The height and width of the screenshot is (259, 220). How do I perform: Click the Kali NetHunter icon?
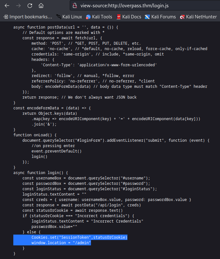182,17
